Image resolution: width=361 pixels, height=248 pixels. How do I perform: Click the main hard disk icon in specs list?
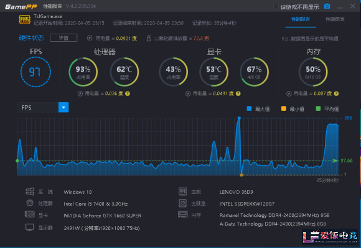[182, 203]
